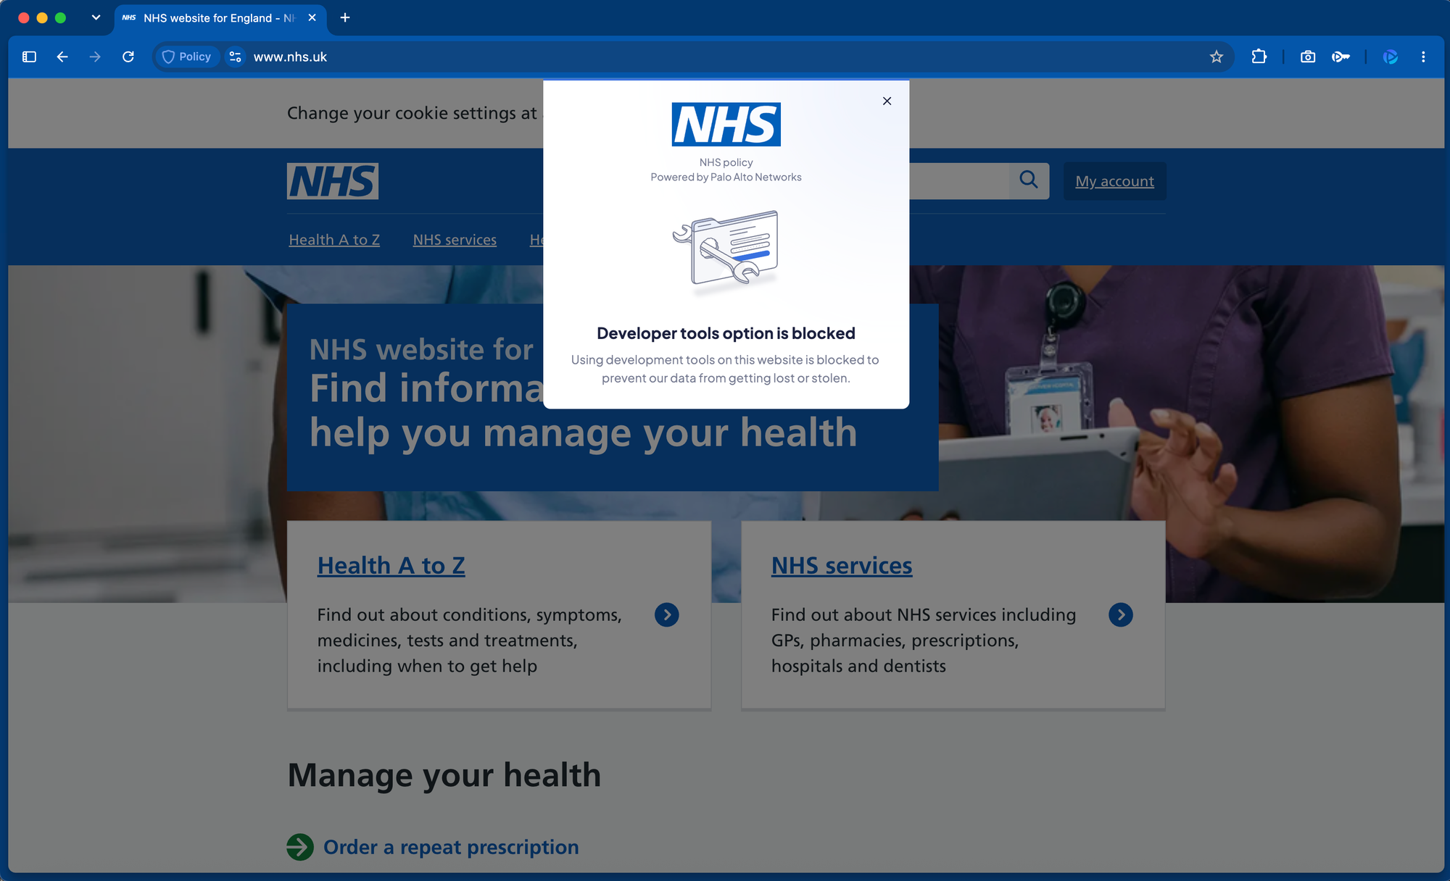Click the wrench and window illustration
Screen dimensions: 1450x881
click(726, 251)
